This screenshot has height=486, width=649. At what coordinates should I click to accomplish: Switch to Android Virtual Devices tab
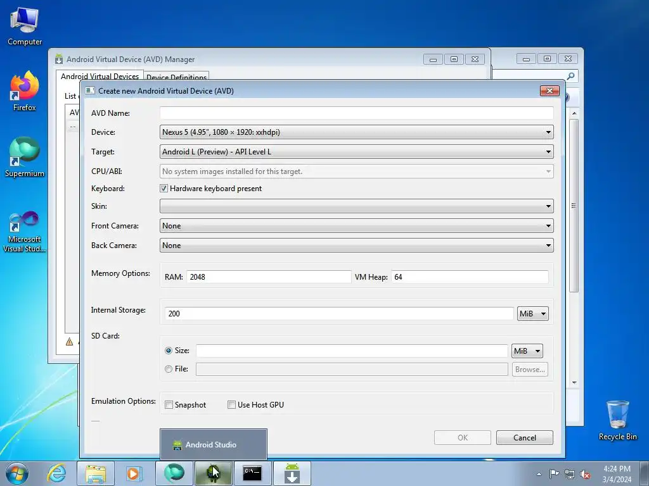tap(100, 77)
